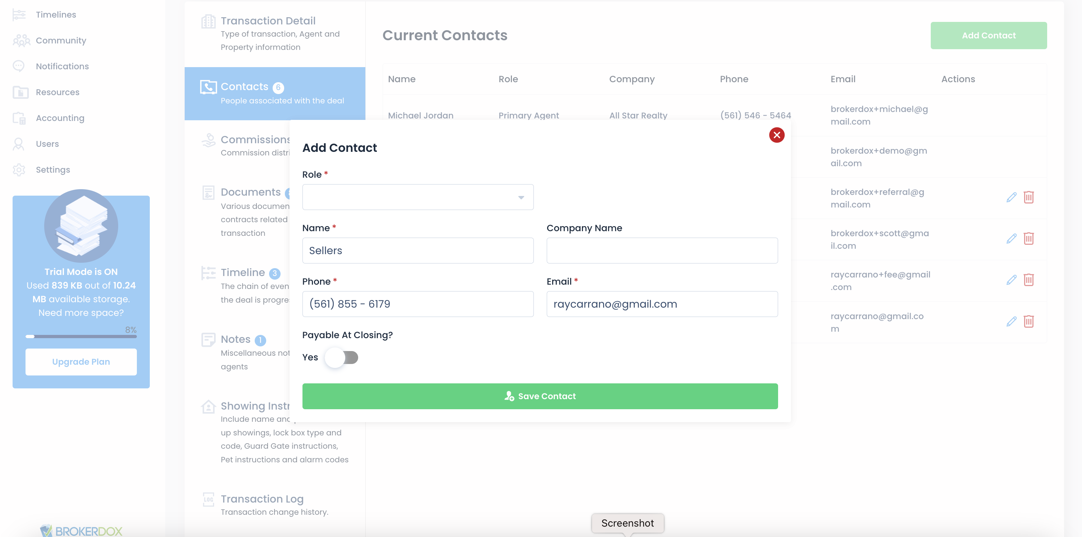Click the Community people icon
The height and width of the screenshot is (537, 1082).
[x=22, y=41]
